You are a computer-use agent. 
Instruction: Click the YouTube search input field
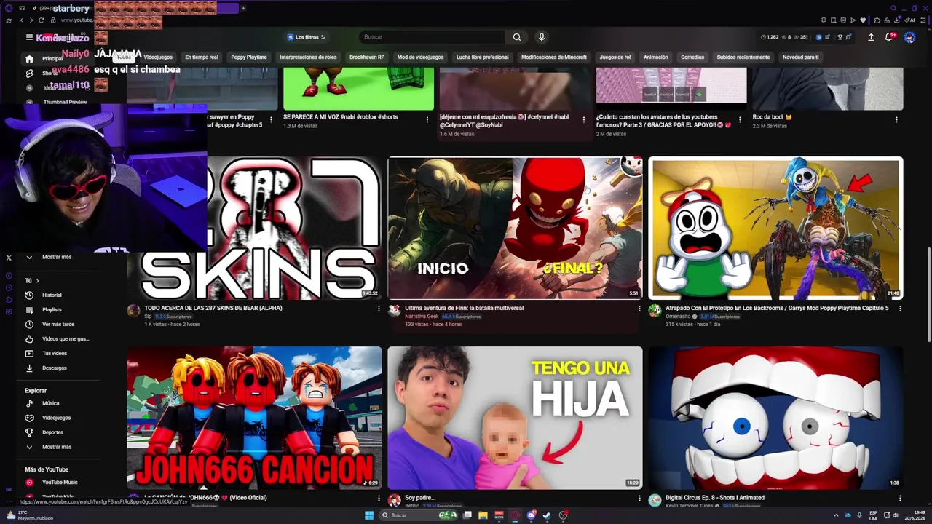(433, 37)
